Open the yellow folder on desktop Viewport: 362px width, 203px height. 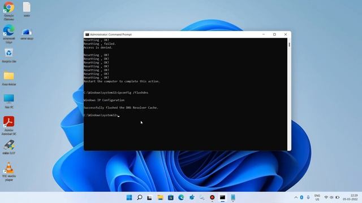(9, 78)
